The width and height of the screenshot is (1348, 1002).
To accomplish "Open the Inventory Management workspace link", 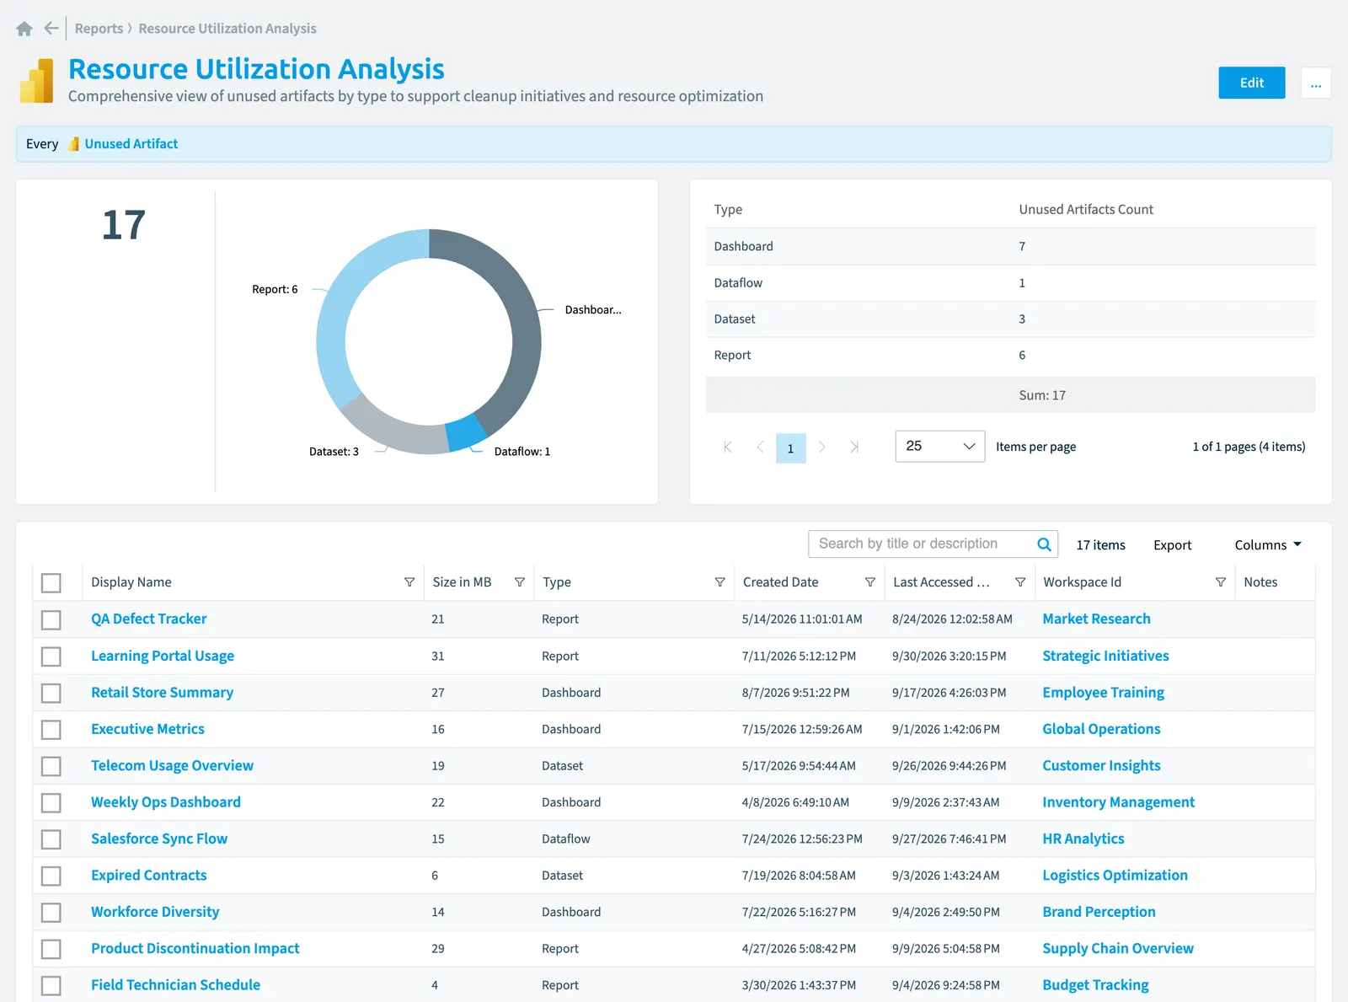I will (x=1118, y=802).
